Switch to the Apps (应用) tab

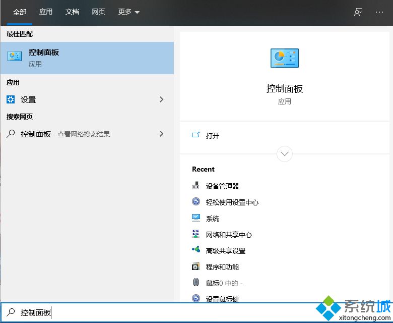(46, 12)
